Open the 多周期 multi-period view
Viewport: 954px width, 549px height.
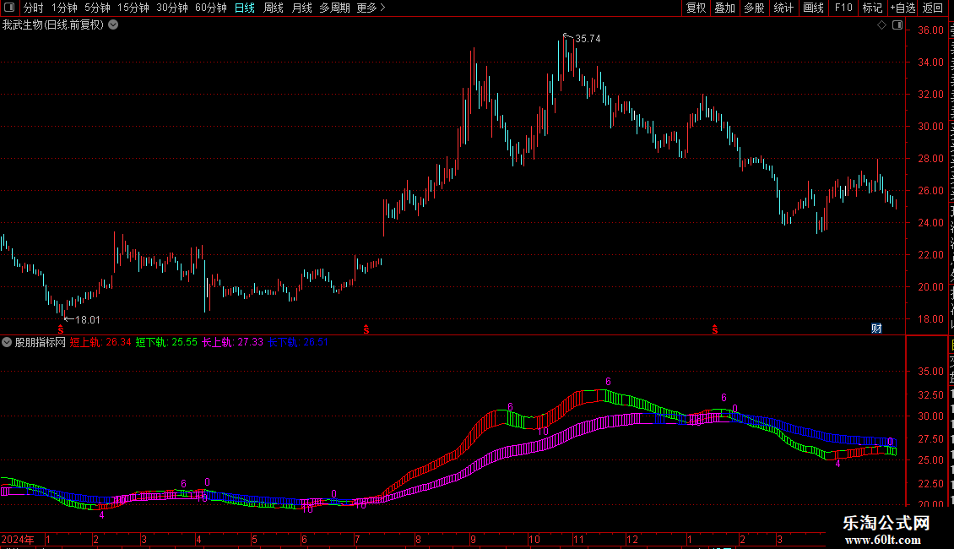click(x=334, y=8)
